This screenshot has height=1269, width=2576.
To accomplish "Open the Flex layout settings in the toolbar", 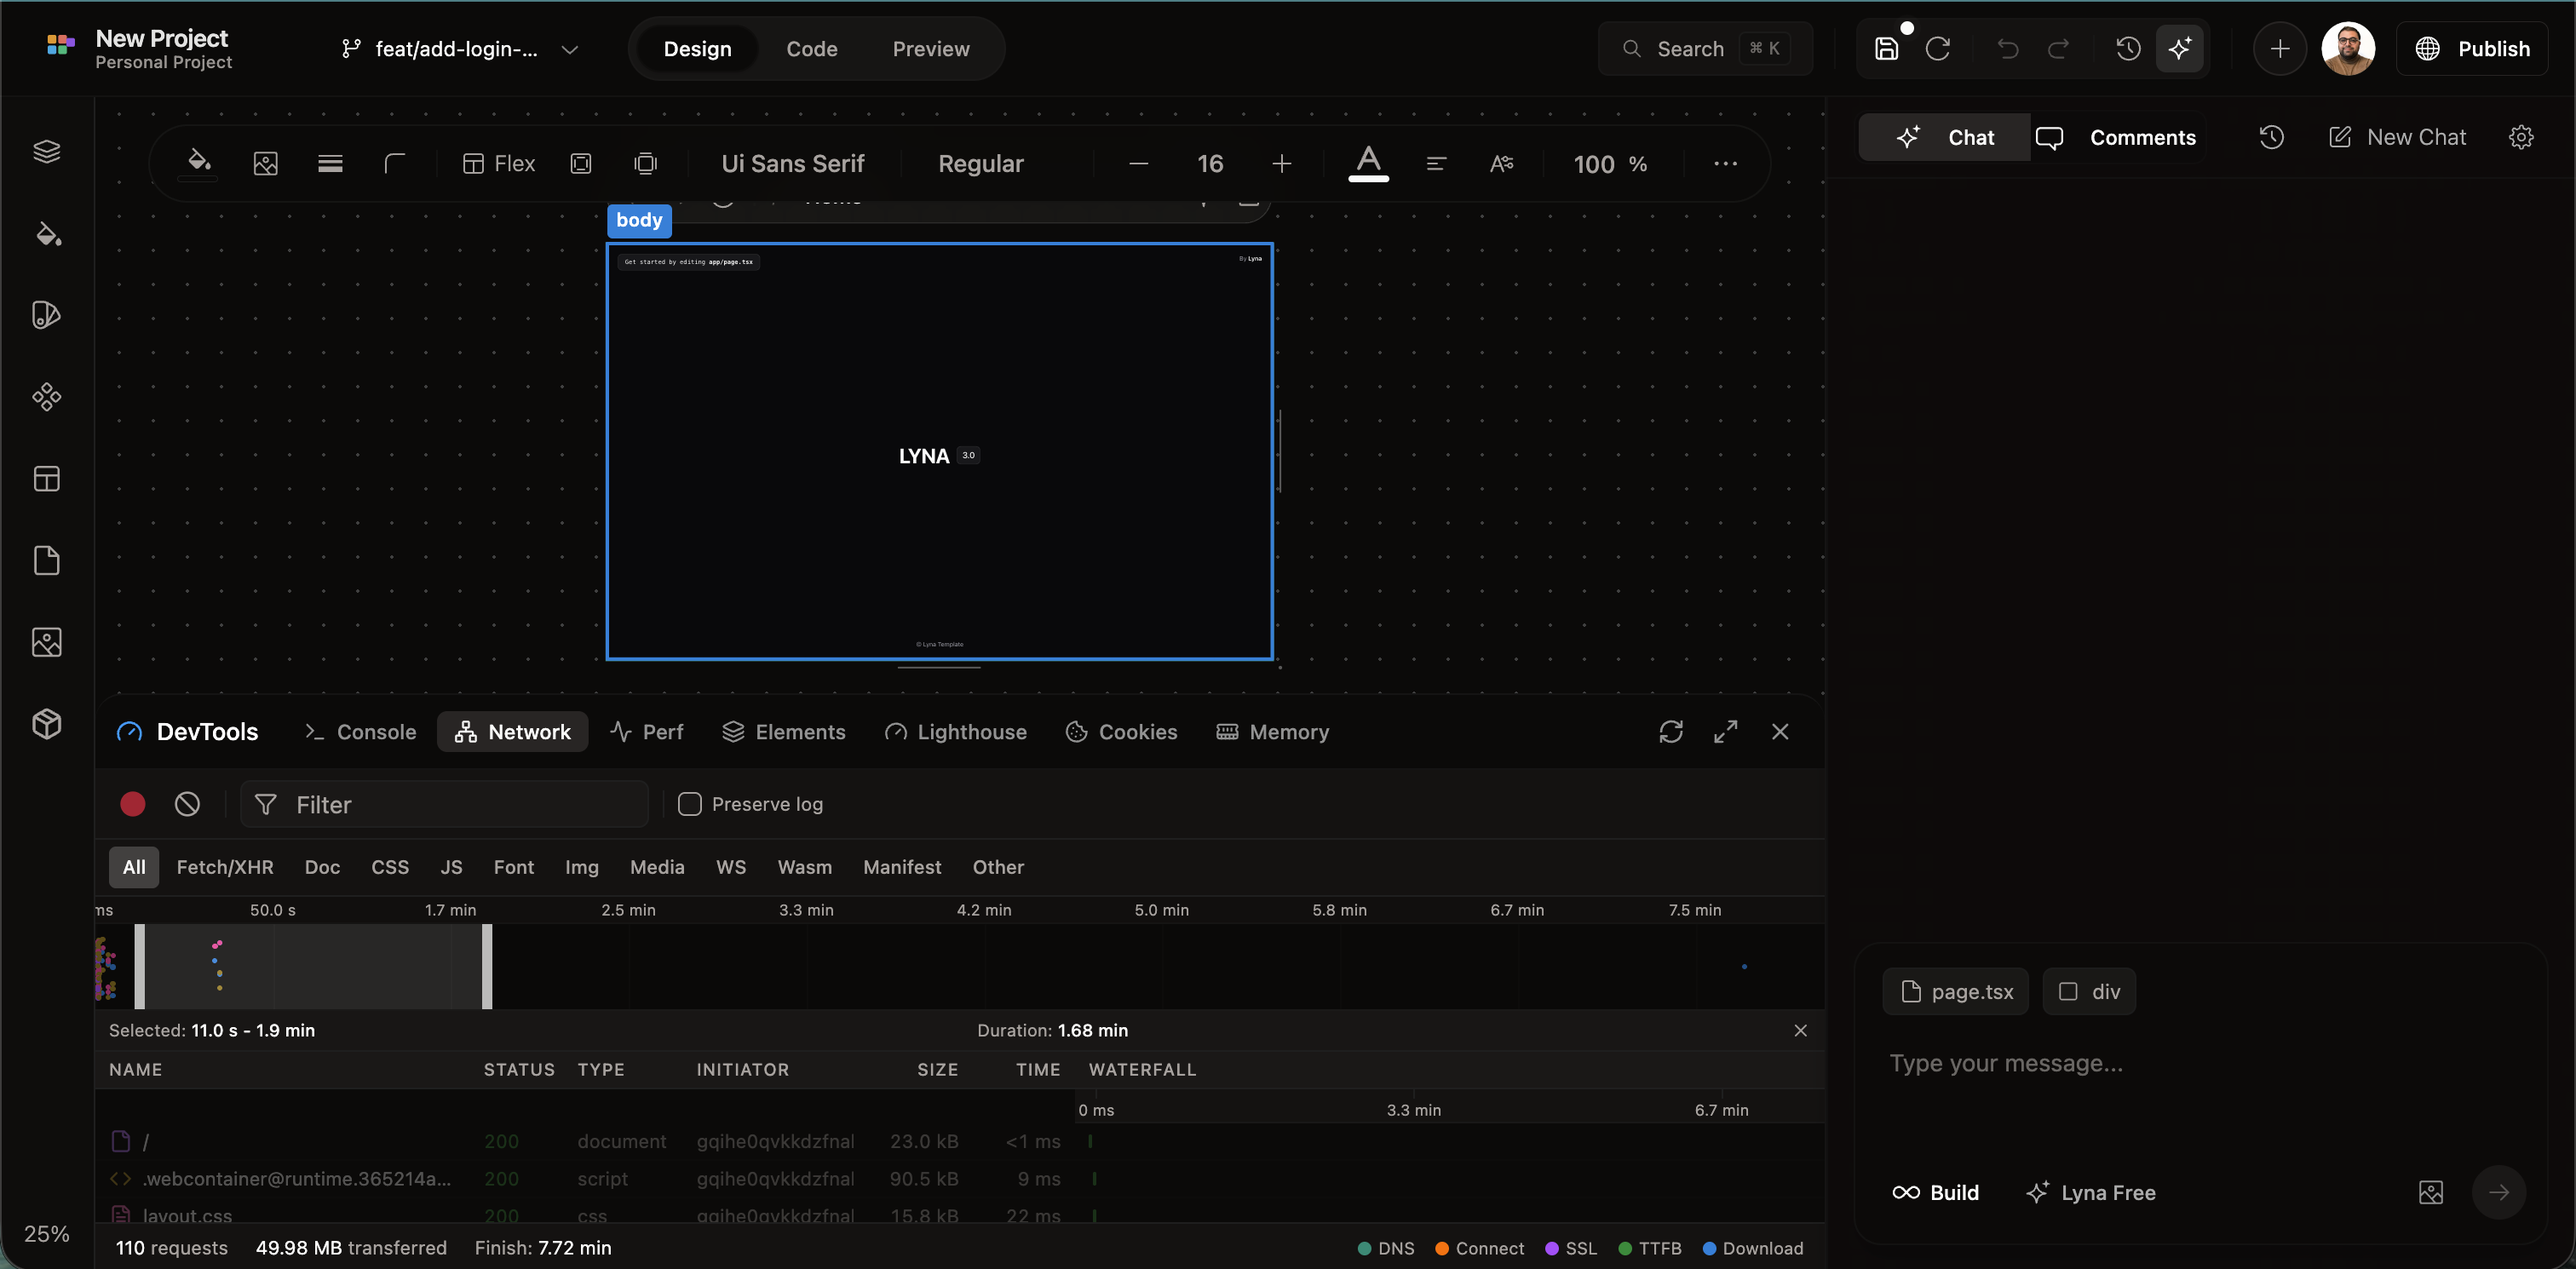I will tap(499, 163).
